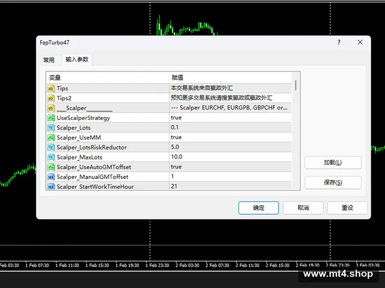Click the Scalper_Lots value 0.1
The height and width of the screenshot is (288, 385).
(174, 127)
